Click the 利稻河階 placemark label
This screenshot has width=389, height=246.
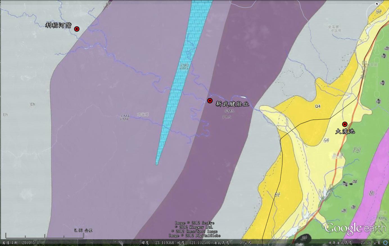pos(58,25)
